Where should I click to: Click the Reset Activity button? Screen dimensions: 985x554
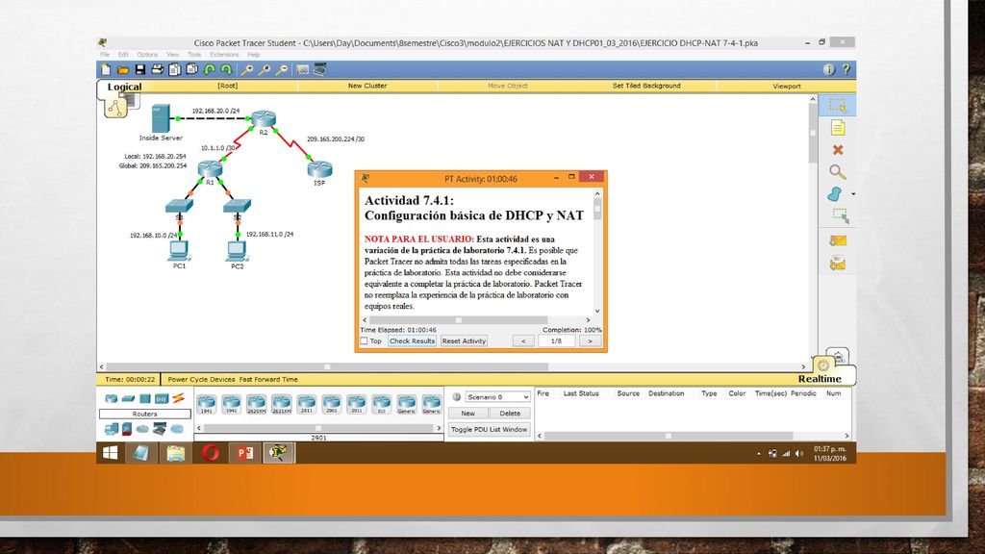point(465,341)
